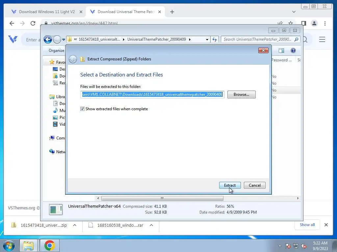Open the address bar history dropdown
Viewport: 337px width, 252px height.
click(207, 39)
